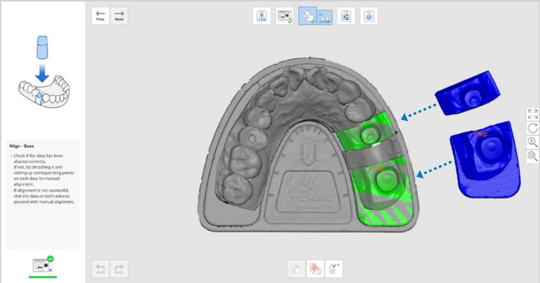Viewport: 540px width, 283px height.
Task: Click the zoom-to-fit magnifier icon
Action: [x=532, y=157]
